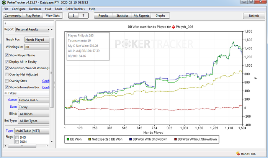This screenshot has width=268, height=158.
Task: Click the Hands 806 status bar icon
Action: pyautogui.click(x=238, y=153)
